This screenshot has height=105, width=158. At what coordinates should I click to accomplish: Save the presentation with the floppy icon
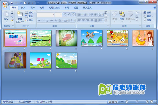click(x=12, y=3)
